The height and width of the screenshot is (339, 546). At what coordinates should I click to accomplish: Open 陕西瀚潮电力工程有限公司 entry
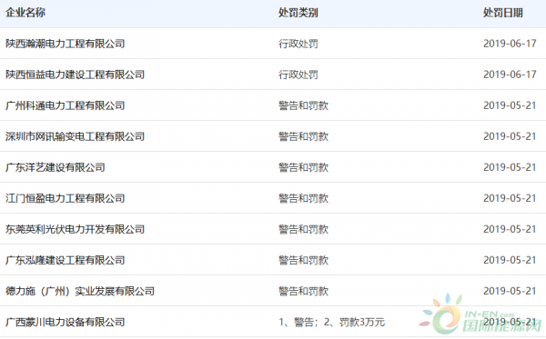pos(66,44)
